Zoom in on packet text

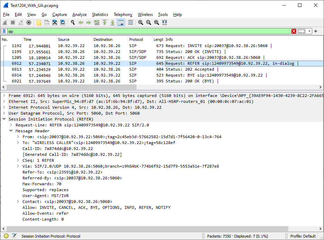[140, 23]
